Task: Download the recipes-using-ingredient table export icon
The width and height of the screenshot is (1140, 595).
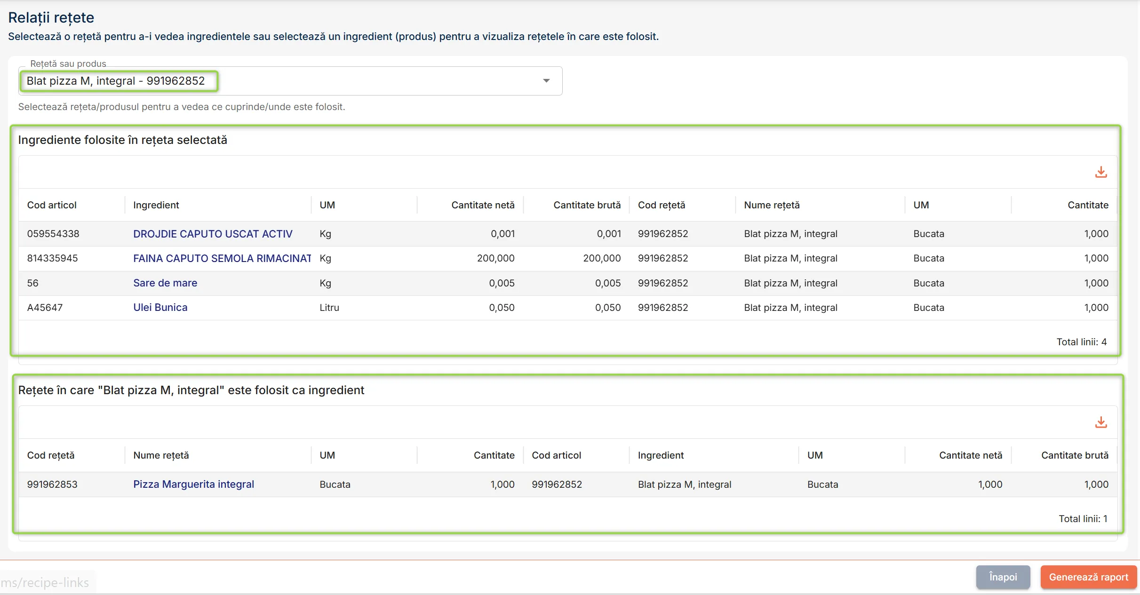Action: (x=1100, y=422)
